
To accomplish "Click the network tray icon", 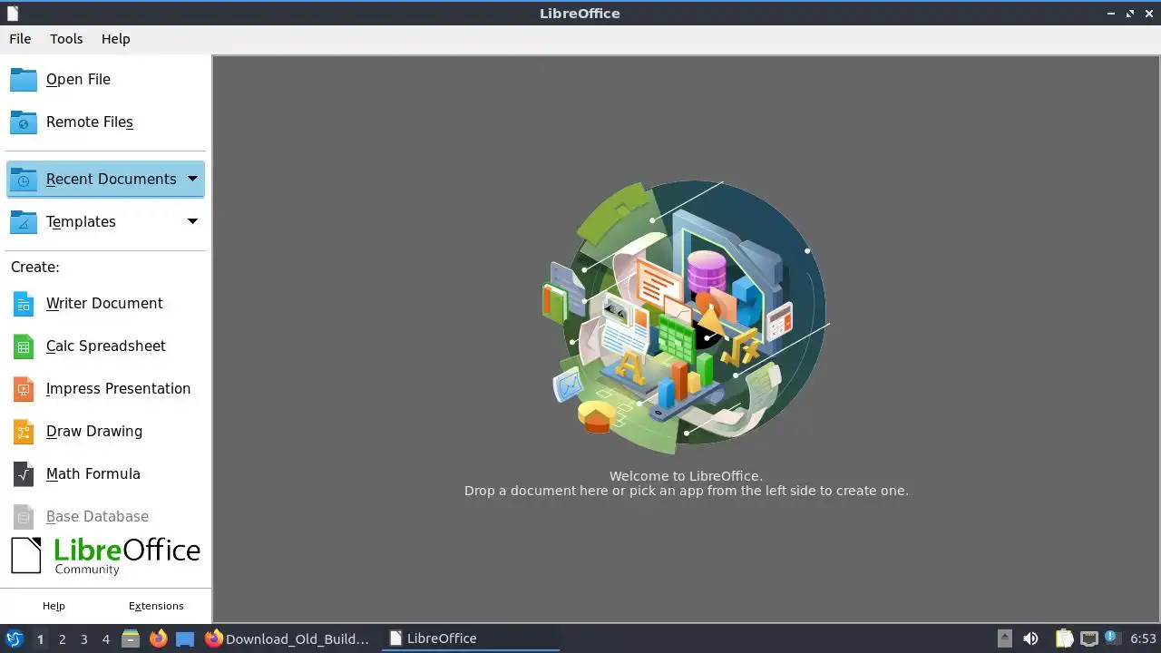I will coord(1088,638).
